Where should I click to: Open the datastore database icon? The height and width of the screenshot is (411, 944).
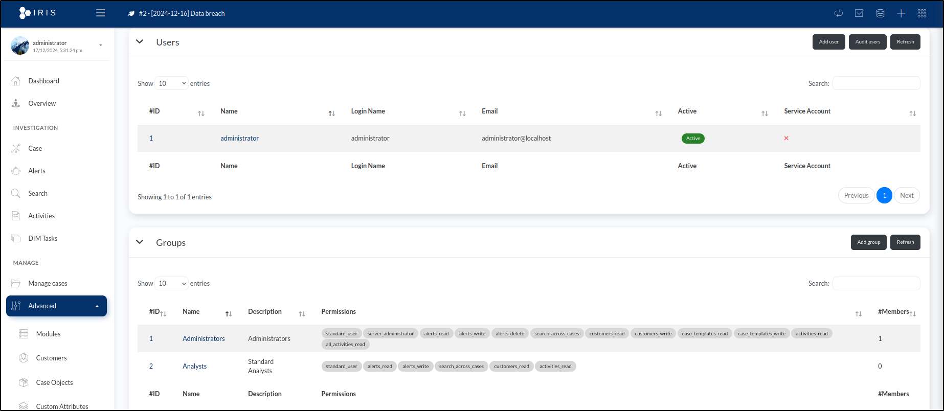coord(880,13)
